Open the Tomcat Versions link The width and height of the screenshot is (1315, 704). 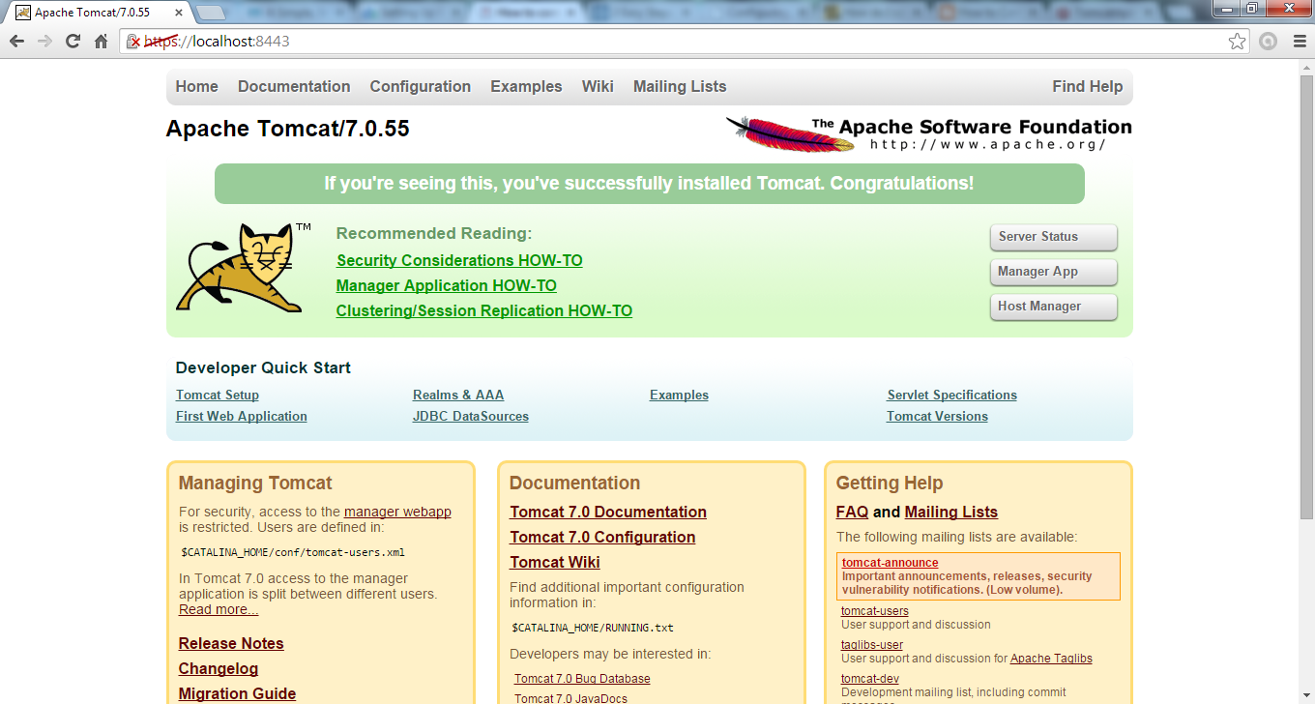(937, 416)
